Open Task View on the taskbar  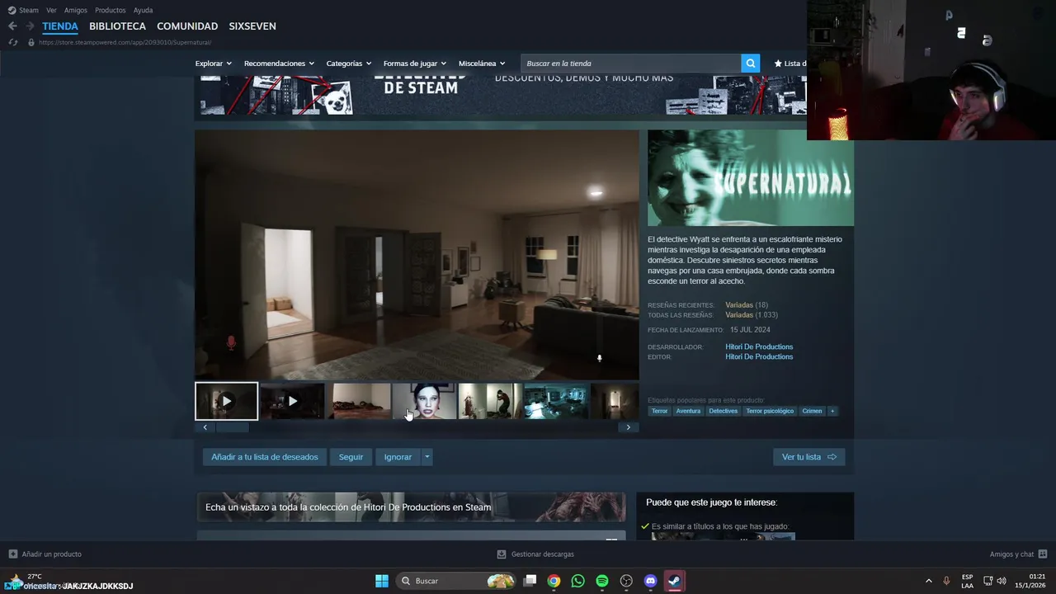tap(530, 581)
